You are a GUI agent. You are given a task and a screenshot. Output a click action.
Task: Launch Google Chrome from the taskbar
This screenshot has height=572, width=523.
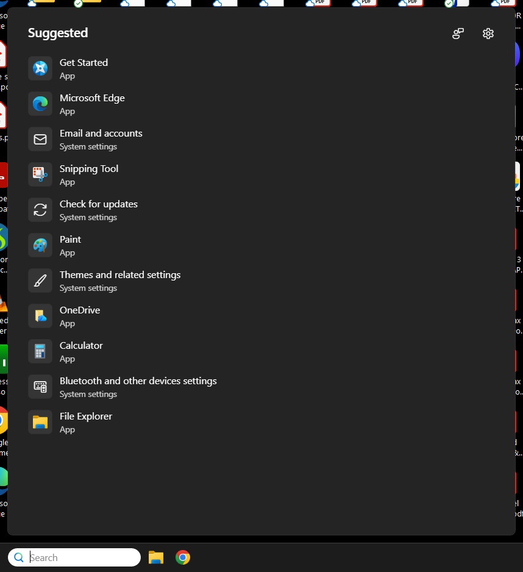pyautogui.click(x=183, y=557)
